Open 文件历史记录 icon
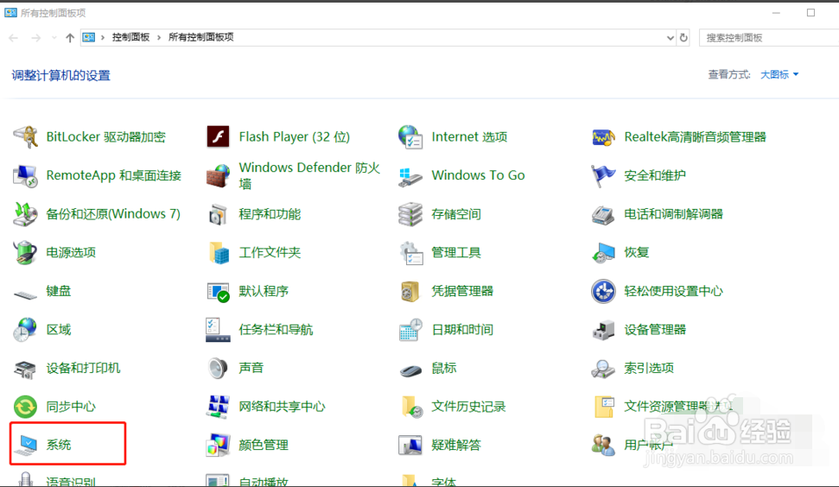Screen dimensions: 839x487 point(411,407)
